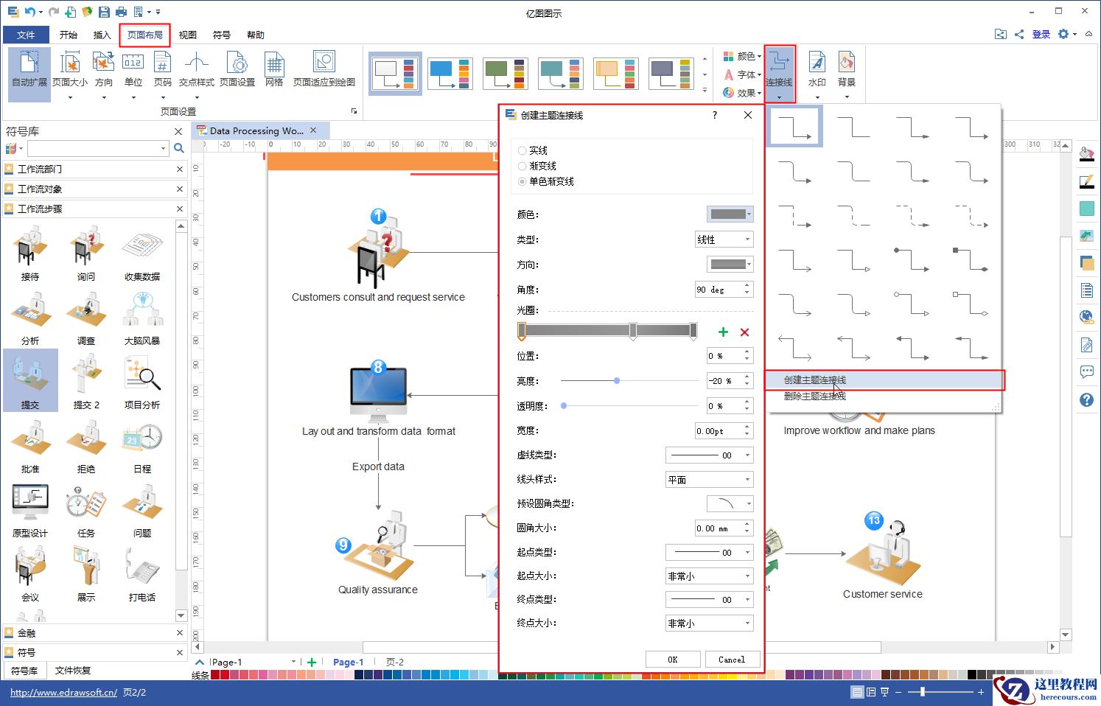Select the 实线 solid line radio option
The height and width of the screenshot is (706, 1101).
point(533,150)
